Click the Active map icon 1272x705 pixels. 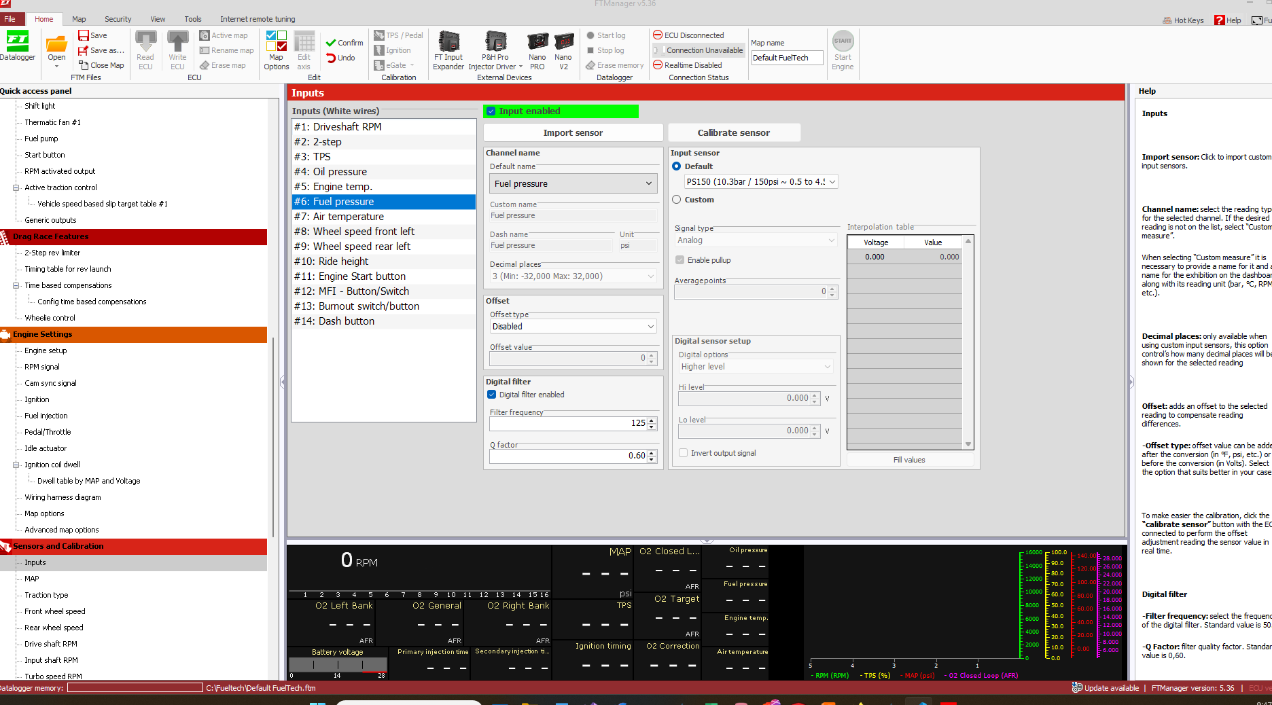(x=224, y=35)
